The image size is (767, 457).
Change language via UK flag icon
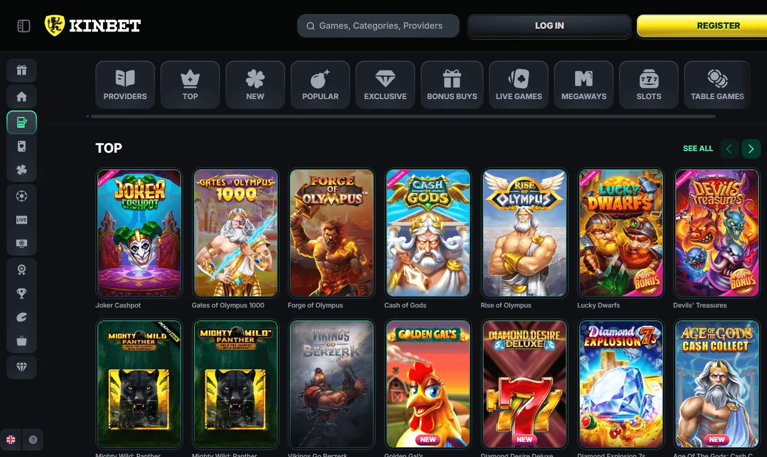coord(11,440)
